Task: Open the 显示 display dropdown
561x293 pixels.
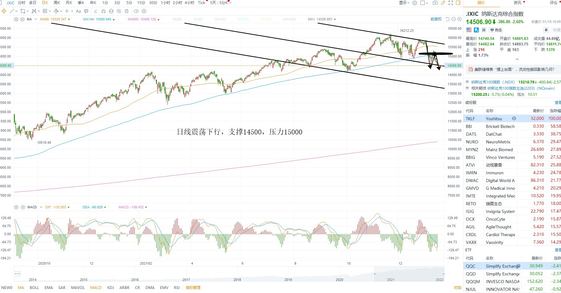Action: click(404, 3)
